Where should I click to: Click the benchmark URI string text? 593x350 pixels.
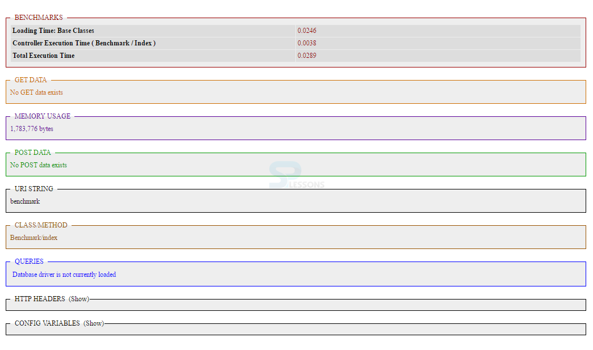click(24, 201)
